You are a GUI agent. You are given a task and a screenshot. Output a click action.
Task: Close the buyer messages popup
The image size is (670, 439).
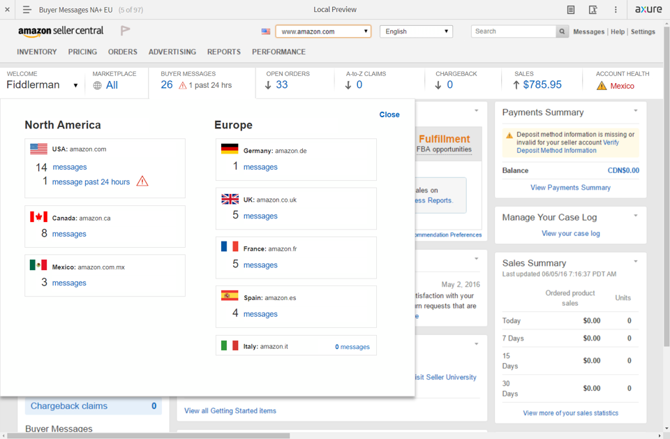pyautogui.click(x=389, y=114)
